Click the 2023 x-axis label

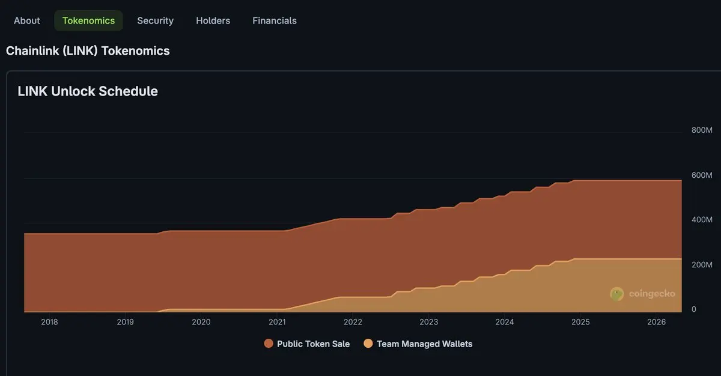429,322
